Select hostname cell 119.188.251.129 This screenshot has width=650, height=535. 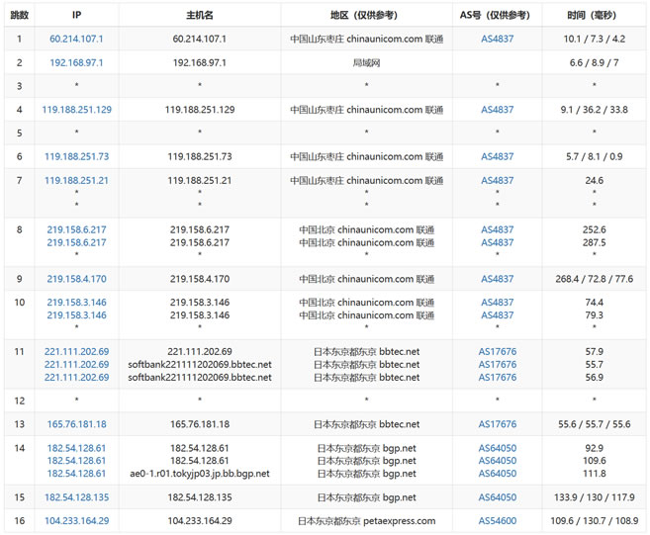(x=200, y=110)
